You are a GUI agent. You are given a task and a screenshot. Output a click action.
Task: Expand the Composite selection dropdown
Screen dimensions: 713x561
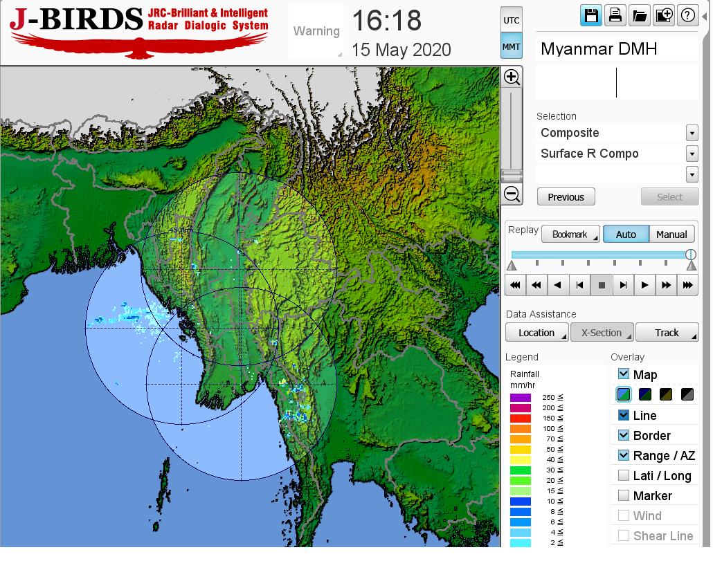692,133
